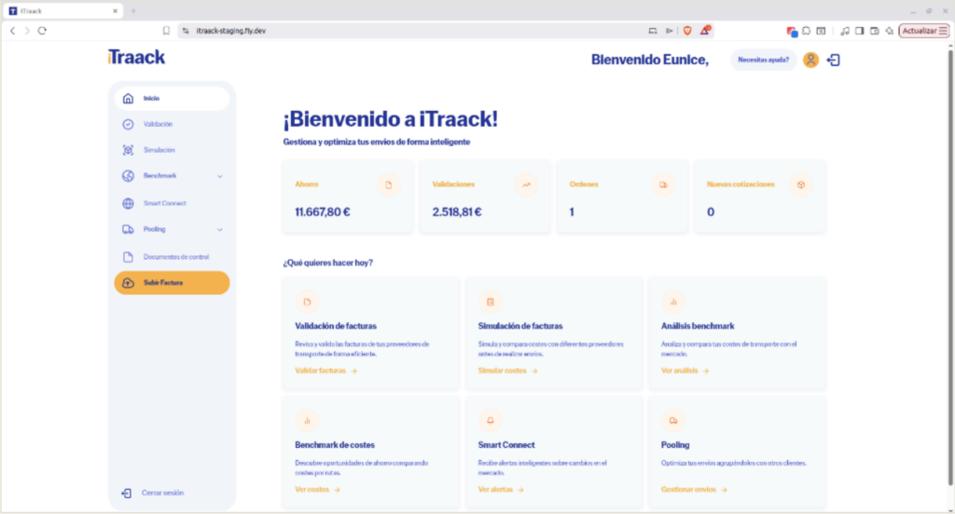
Task: Click the Cerrar sesión link in sidebar
Action: coord(162,494)
